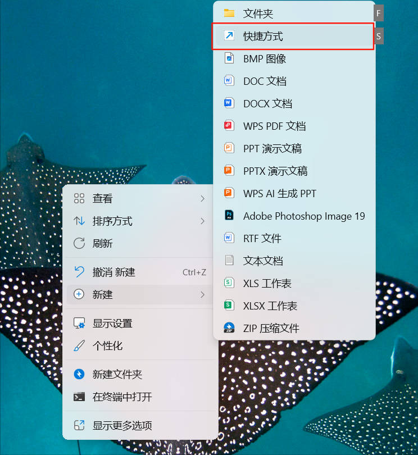Screen dimensions: 418x455
Task: Create a new ZIP 压缩文件
Action: coord(294,328)
